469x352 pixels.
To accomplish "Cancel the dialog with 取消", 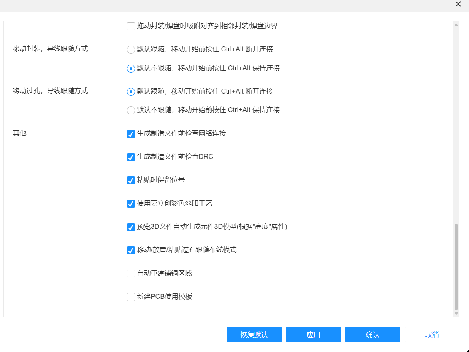I will pos(432,335).
